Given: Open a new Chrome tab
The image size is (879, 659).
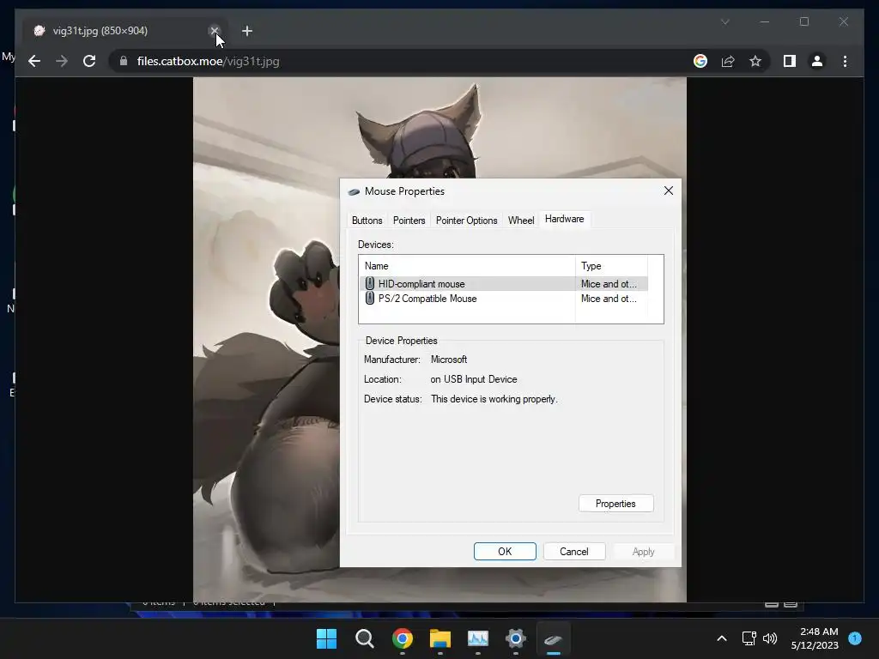Looking at the screenshot, I should [246, 31].
